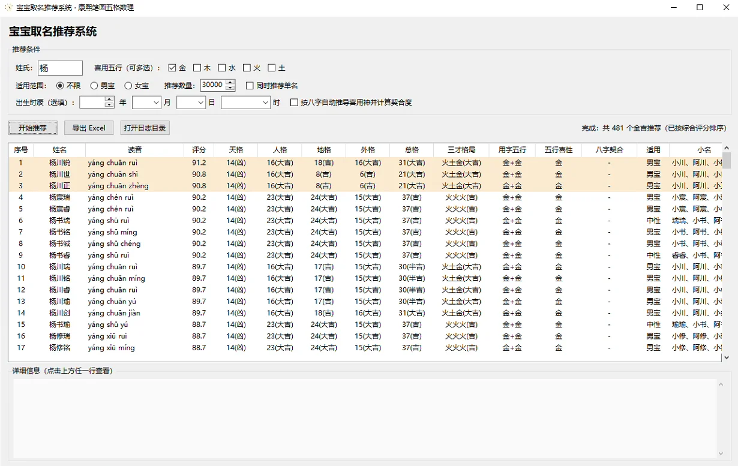The height and width of the screenshot is (466, 738).
Task: Open the birth hour (时) dropdown
Action: [266, 103]
